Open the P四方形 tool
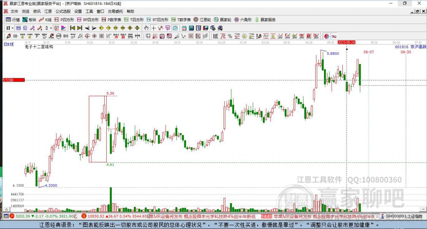 point(64,20)
